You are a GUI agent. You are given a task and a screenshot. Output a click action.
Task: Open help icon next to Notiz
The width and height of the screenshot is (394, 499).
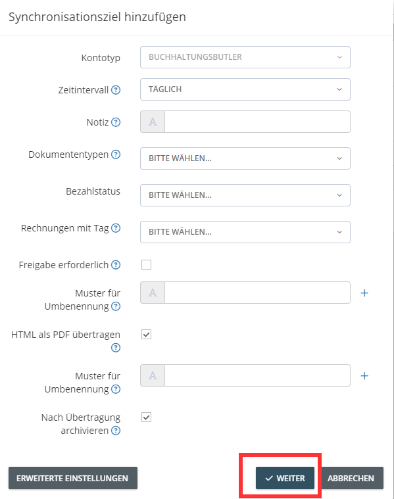pyautogui.click(x=116, y=122)
